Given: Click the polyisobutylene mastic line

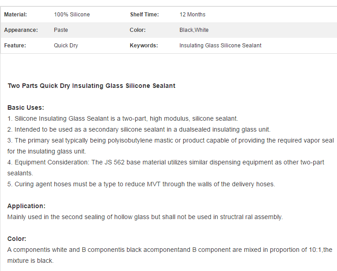Looking at the screenshot, I should [170, 146].
